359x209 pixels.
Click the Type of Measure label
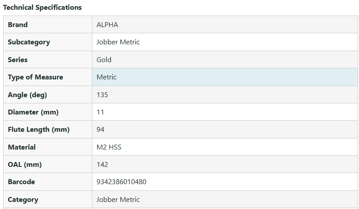click(36, 77)
